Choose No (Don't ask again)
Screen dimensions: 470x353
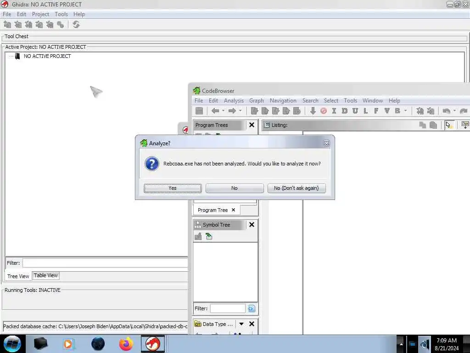click(296, 188)
